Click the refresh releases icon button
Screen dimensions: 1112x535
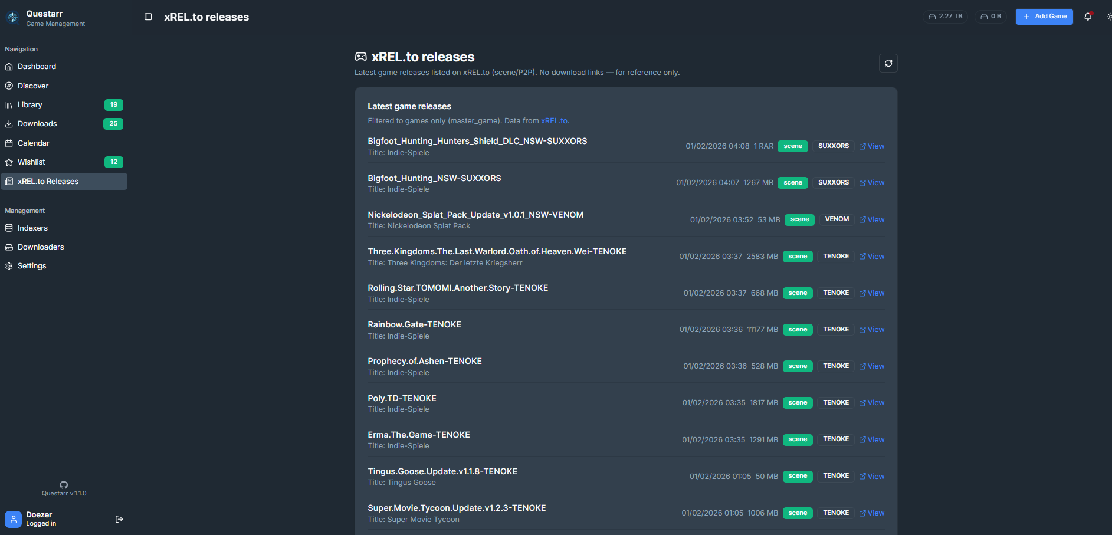tap(888, 63)
